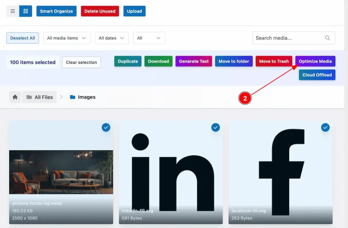Image resolution: width=348 pixels, height=228 pixels.
Task: Click Optimize Media button
Action: click(315, 61)
